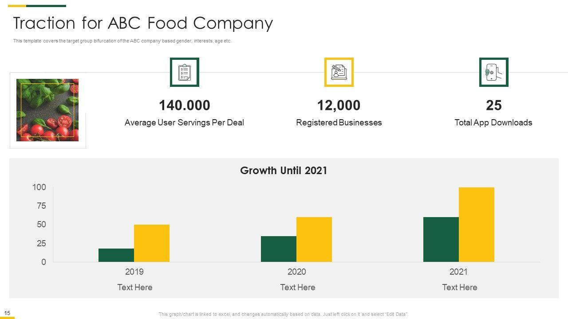Click the '12,000' registered businesses figure

coord(339,105)
